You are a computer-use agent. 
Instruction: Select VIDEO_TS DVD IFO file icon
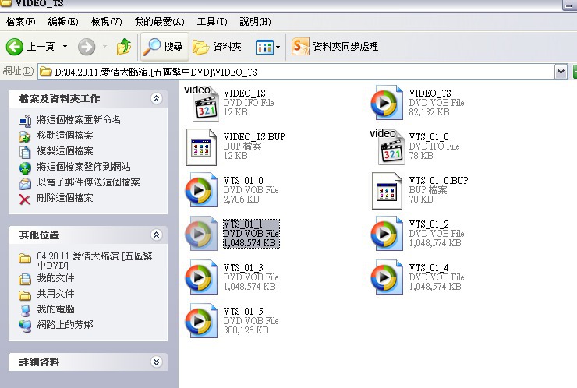[x=202, y=104]
